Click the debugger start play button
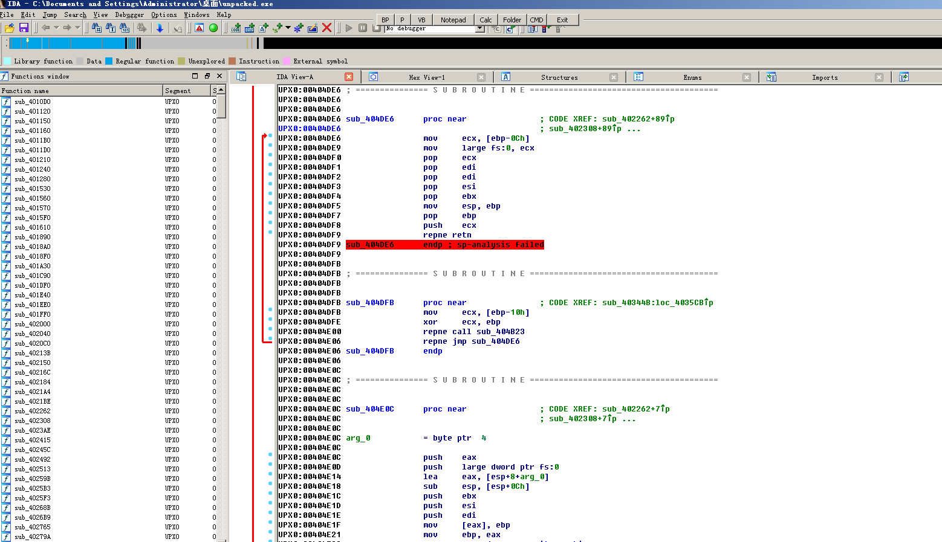Viewport: 942px width, 542px height. pyautogui.click(x=349, y=28)
